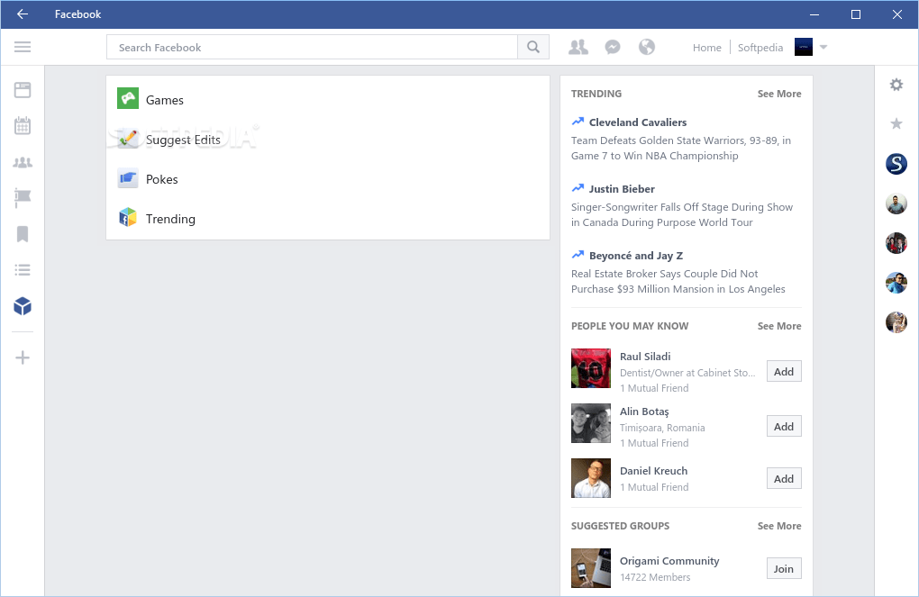919x597 pixels.
Task: Open Origami Community group thumbnail
Action: (x=591, y=567)
